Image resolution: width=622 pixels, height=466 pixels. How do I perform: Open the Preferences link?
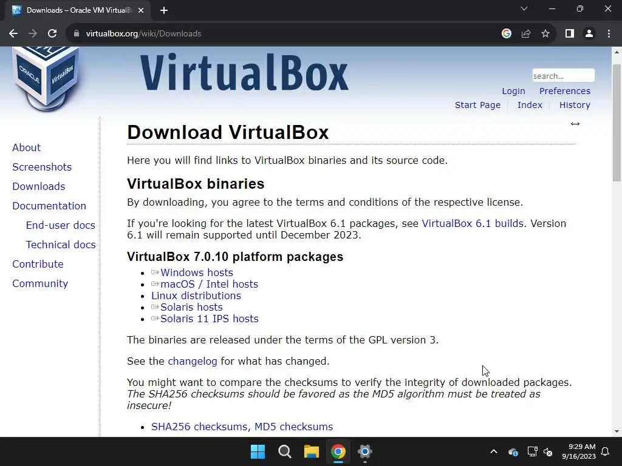(x=564, y=91)
